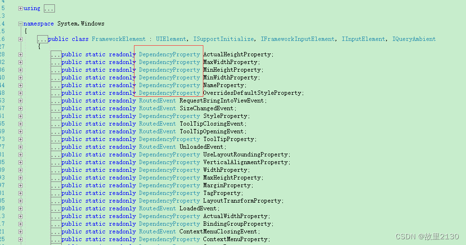Click the ActualWidthProperty identifier
This screenshot has height=245, width=466.
(x=235, y=216)
